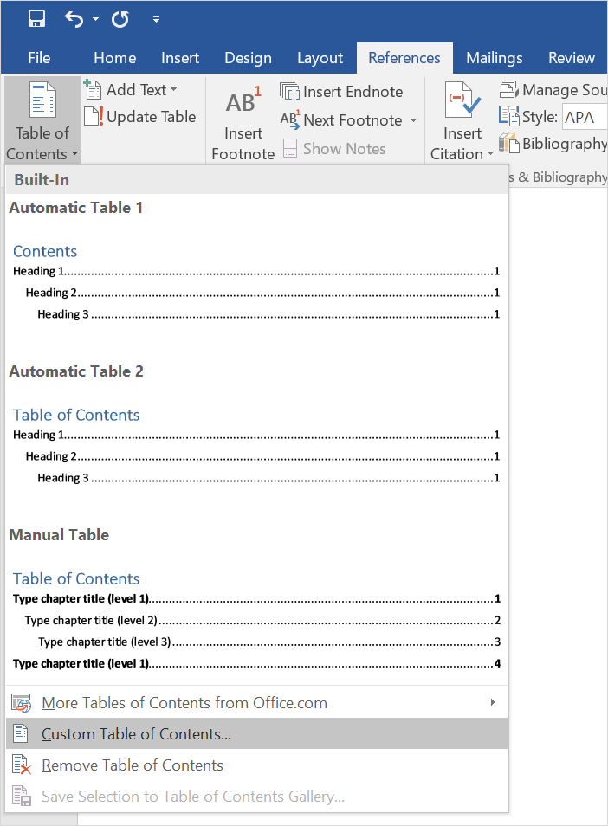
Task: Click the Update Table icon
Action: point(94,117)
